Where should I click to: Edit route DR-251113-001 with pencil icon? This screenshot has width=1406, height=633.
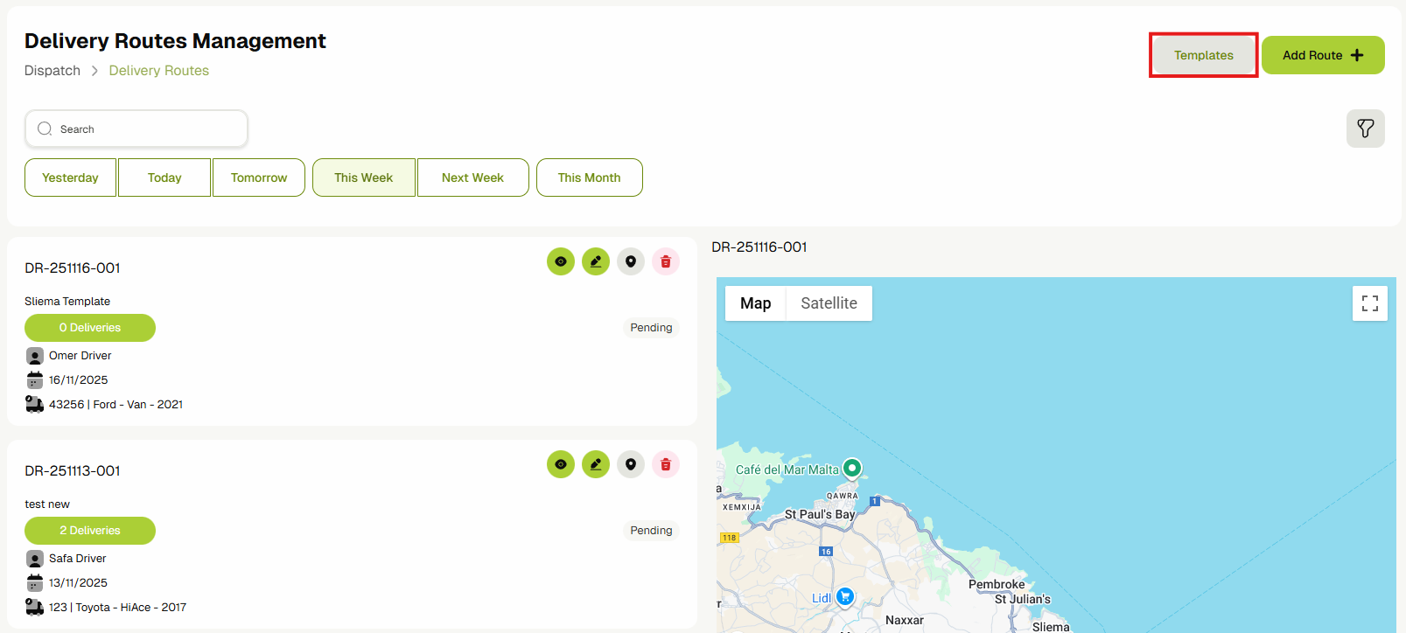point(596,464)
